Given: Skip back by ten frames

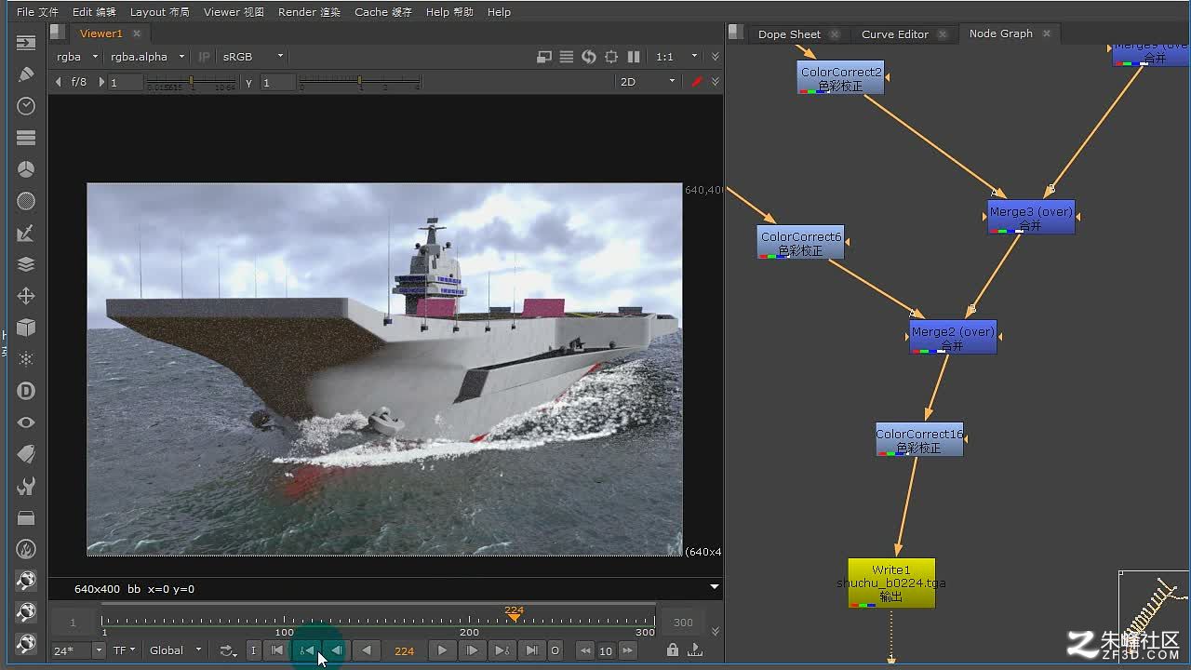Looking at the screenshot, I should tap(584, 650).
